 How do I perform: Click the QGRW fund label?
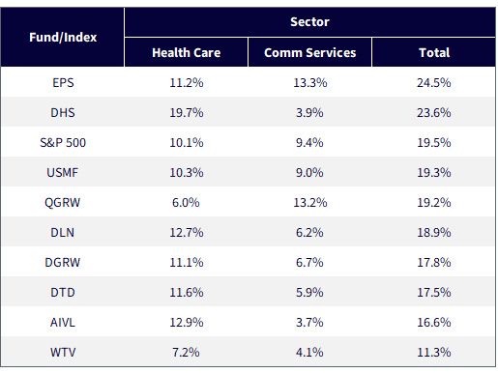pyautogui.click(x=63, y=203)
